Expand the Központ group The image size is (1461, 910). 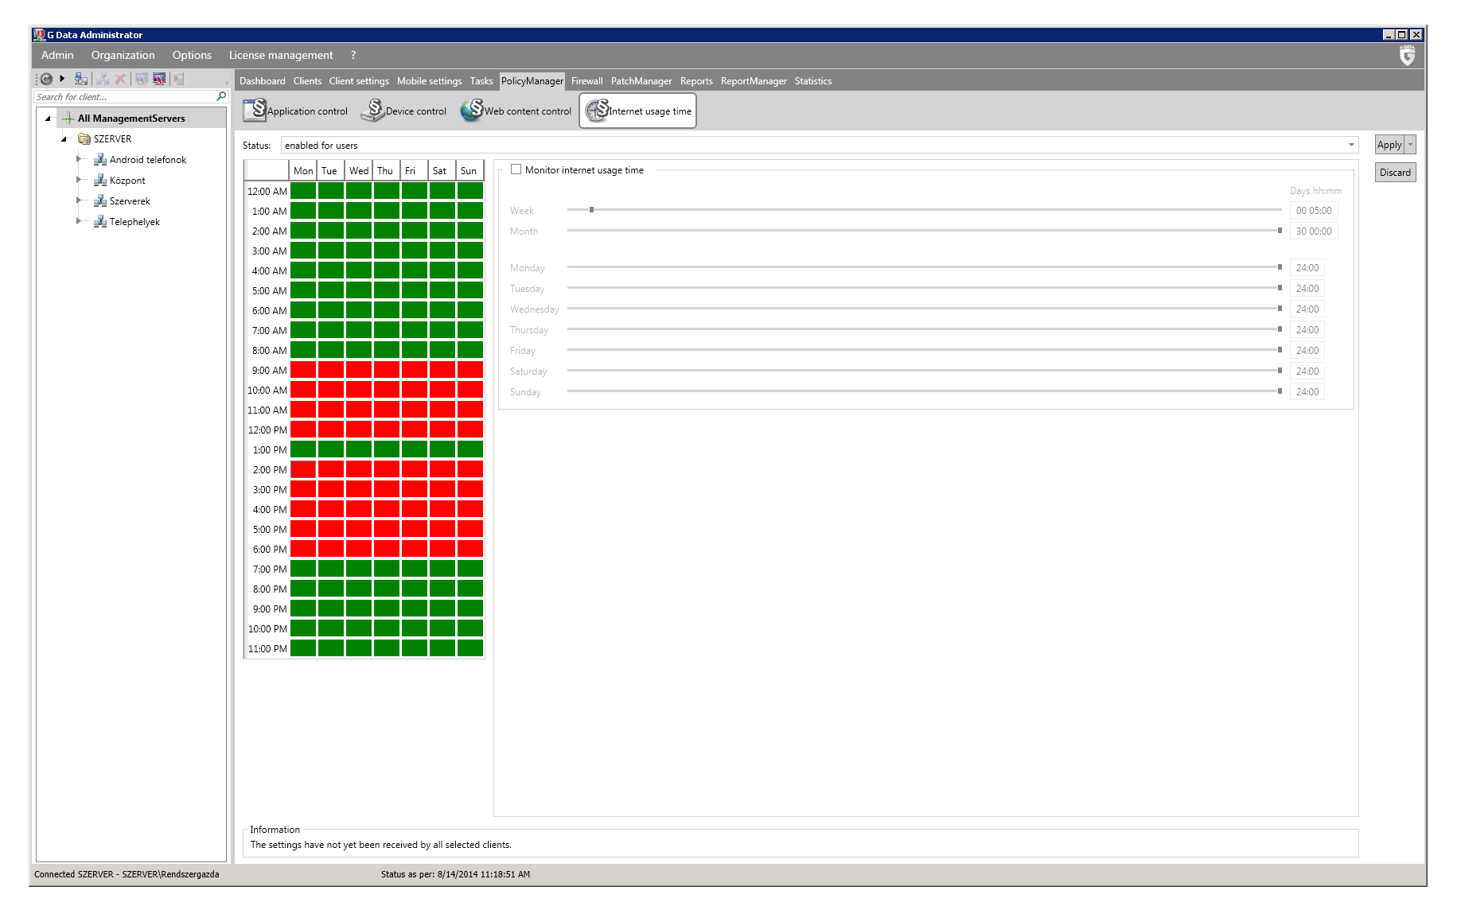[79, 180]
